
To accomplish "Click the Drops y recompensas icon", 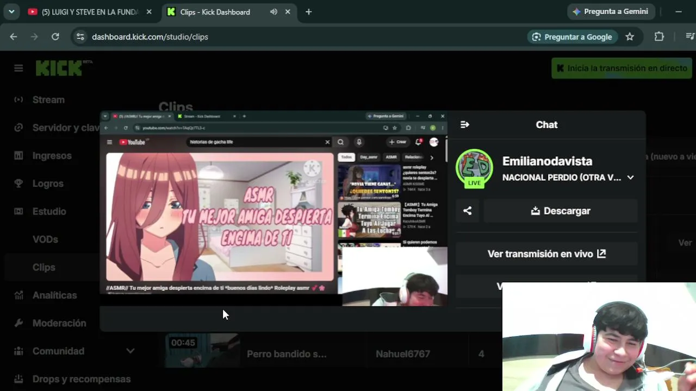I will click(18, 379).
